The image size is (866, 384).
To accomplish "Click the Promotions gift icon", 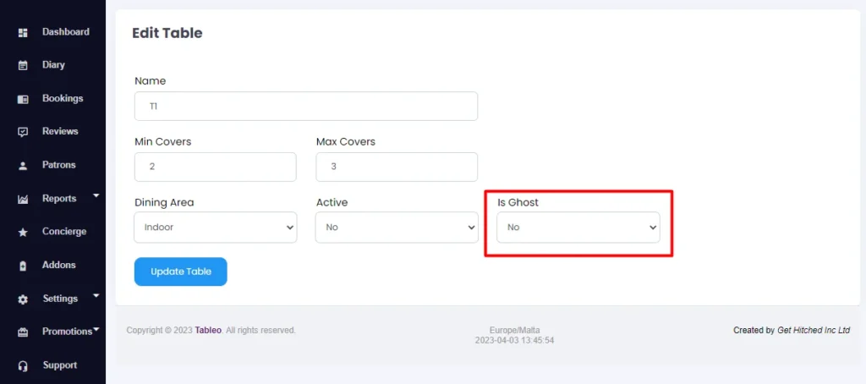I will tap(23, 332).
